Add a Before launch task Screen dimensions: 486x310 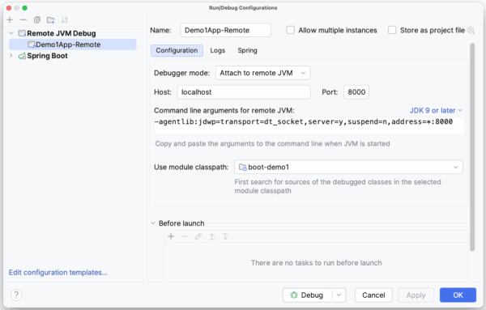pos(171,236)
